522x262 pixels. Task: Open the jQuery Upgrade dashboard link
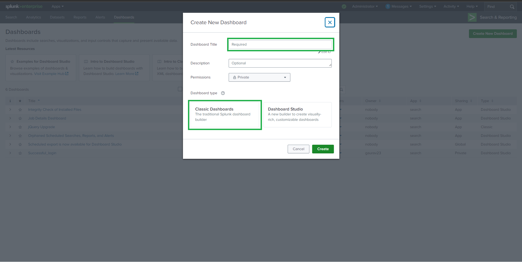41,127
